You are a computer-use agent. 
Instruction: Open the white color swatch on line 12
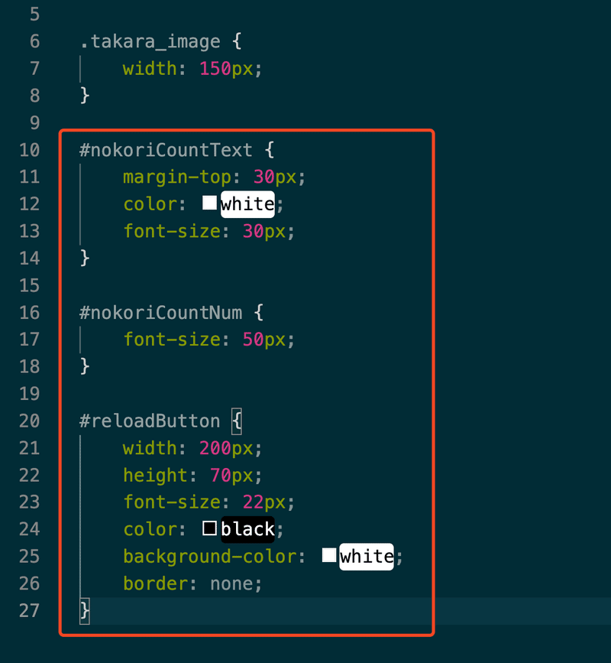[209, 203]
